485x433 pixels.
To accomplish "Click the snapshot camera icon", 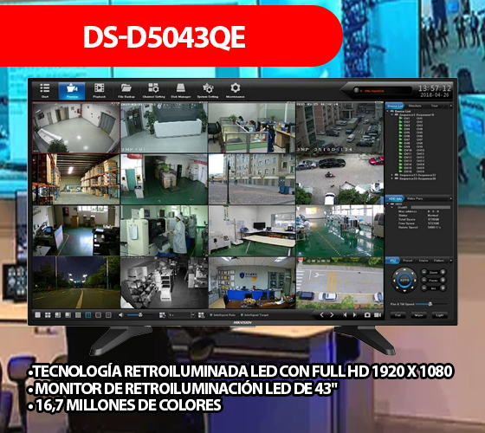I will (367, 315).
